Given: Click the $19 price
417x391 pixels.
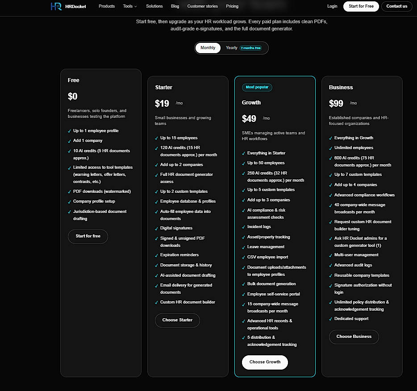Looking at the screenshot, I should pos(162,104).
